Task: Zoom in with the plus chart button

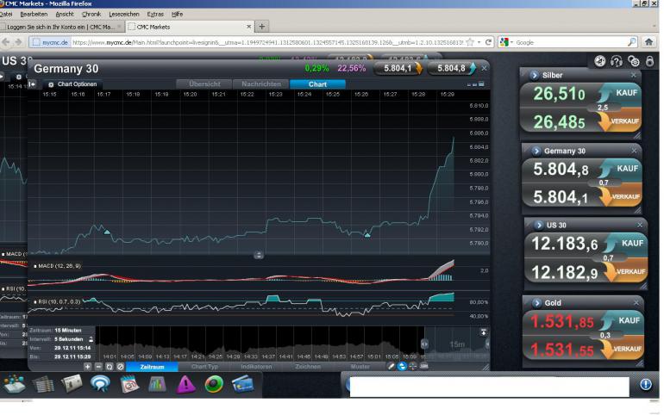Action: point(87,367)
